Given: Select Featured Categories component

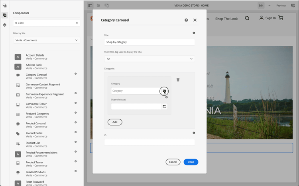Looking at the screenshot, I should point(46,115).
